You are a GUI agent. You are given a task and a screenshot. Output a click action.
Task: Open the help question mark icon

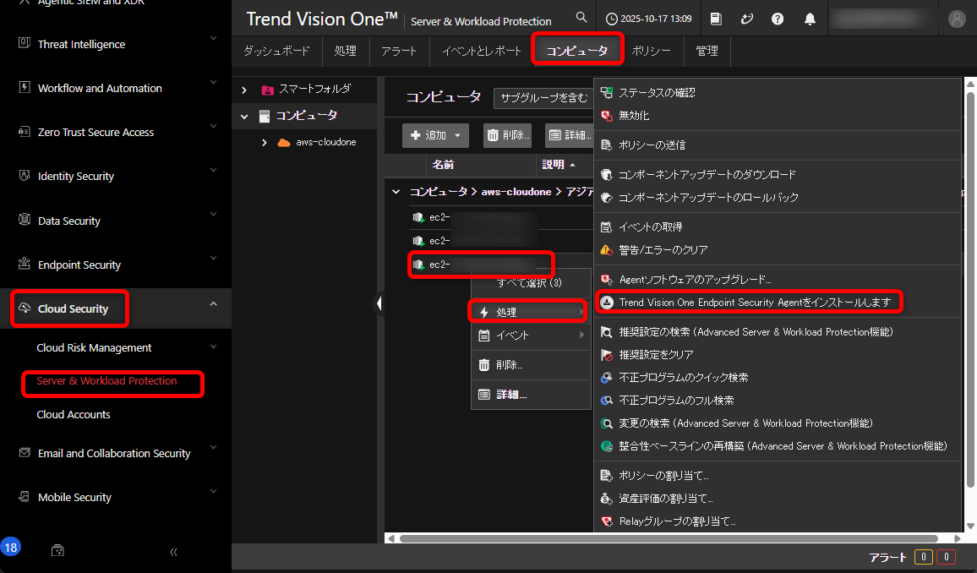[778, 19]
